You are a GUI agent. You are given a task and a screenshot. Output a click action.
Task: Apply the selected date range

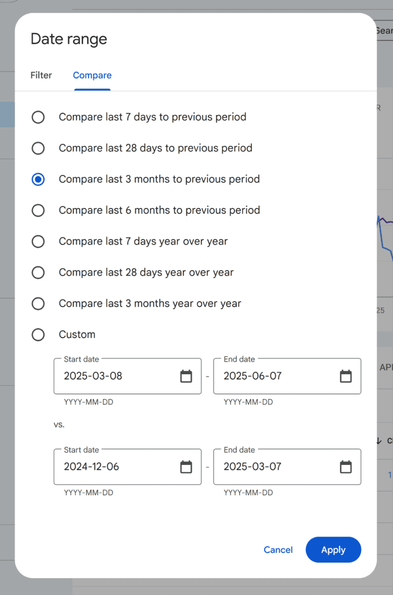pos(333,550)
